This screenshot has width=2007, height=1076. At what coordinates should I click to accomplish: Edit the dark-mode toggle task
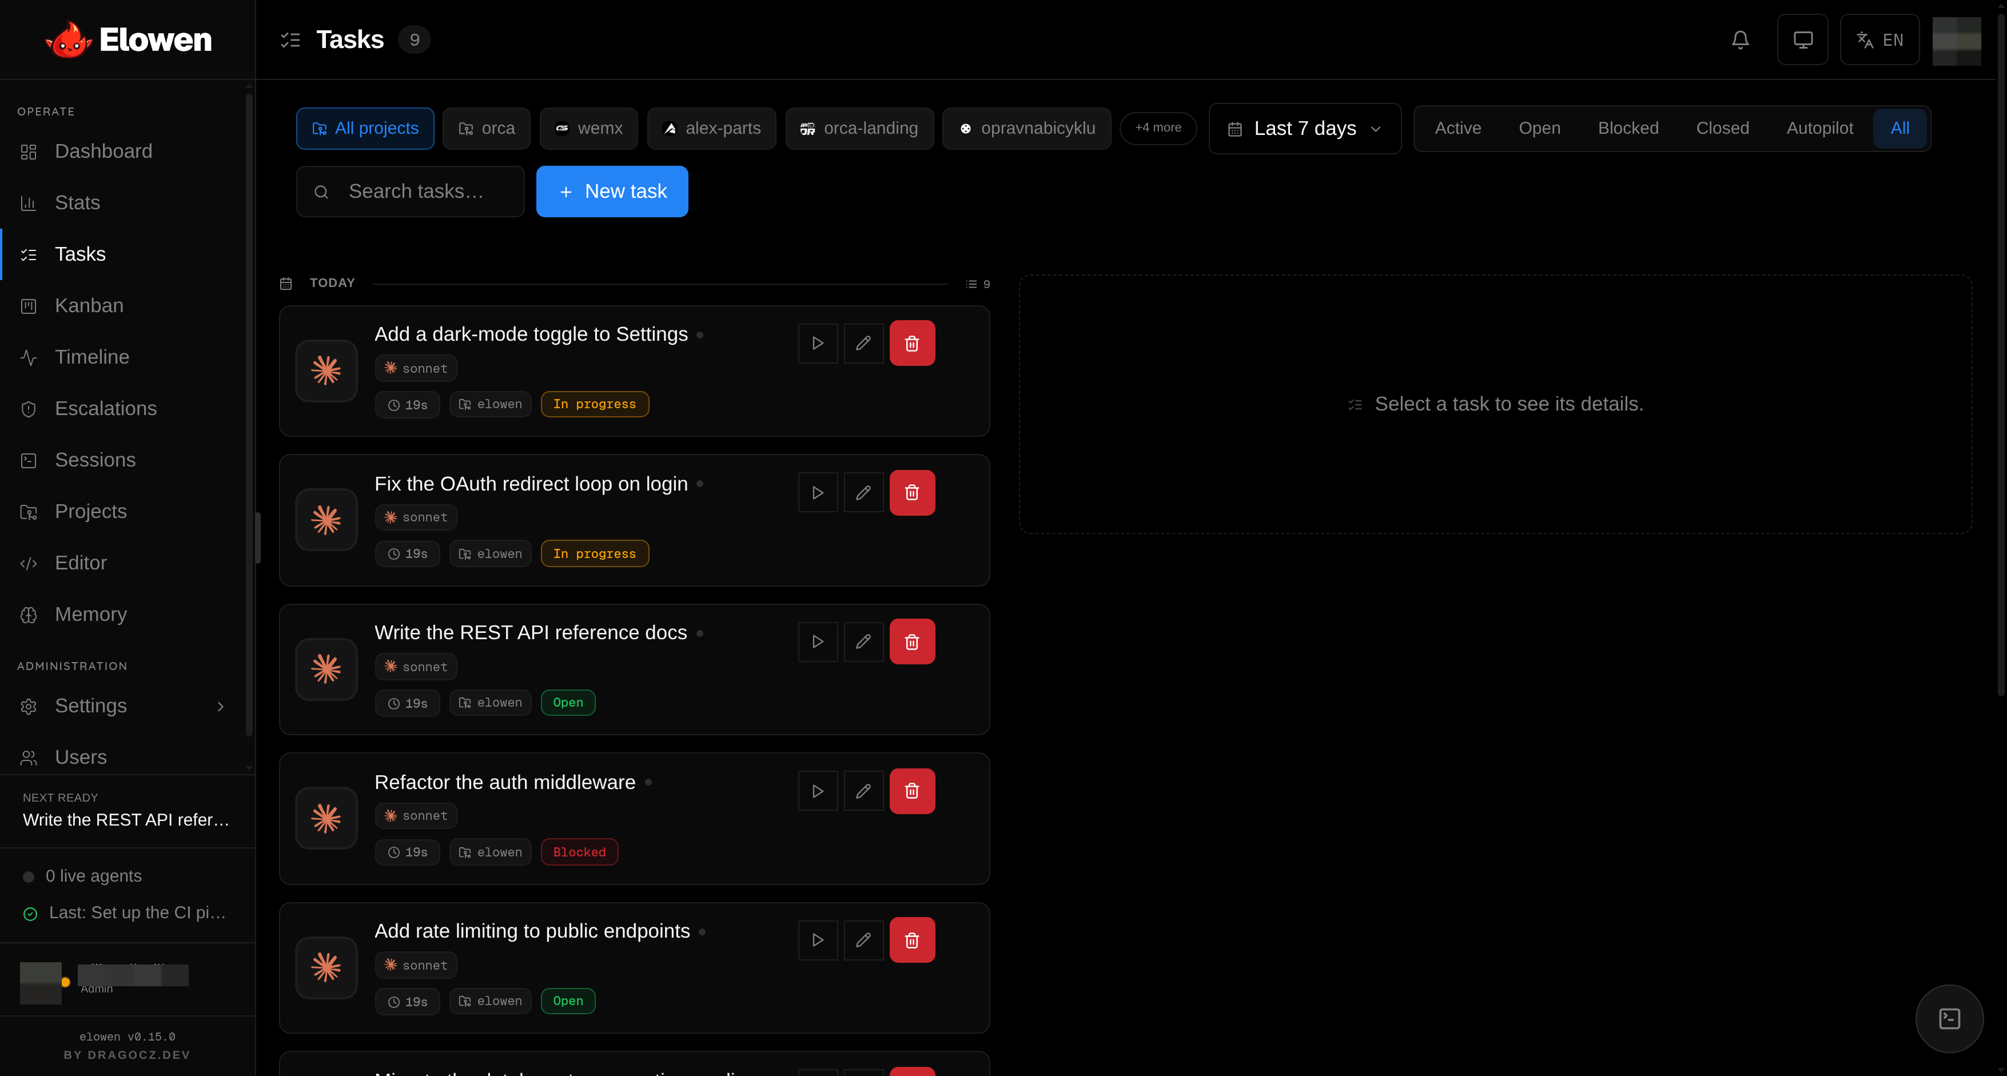pos(863,344)
